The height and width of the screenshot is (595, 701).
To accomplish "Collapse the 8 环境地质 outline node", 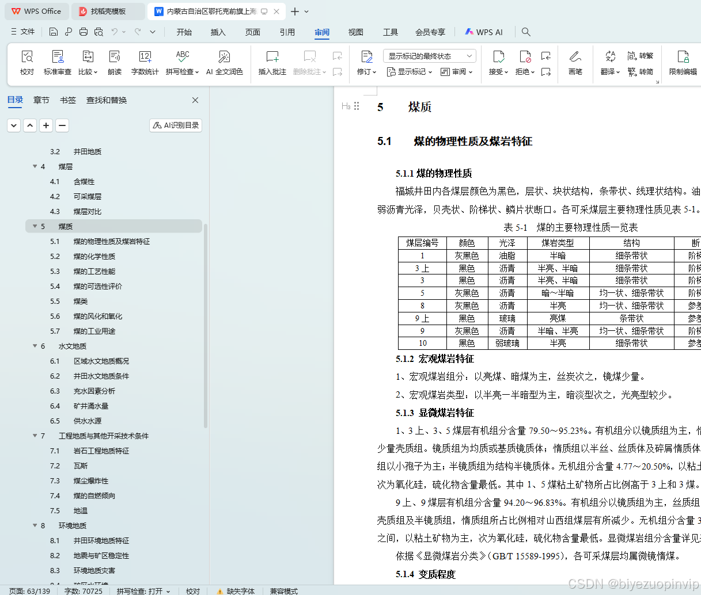I will (35, 525).
